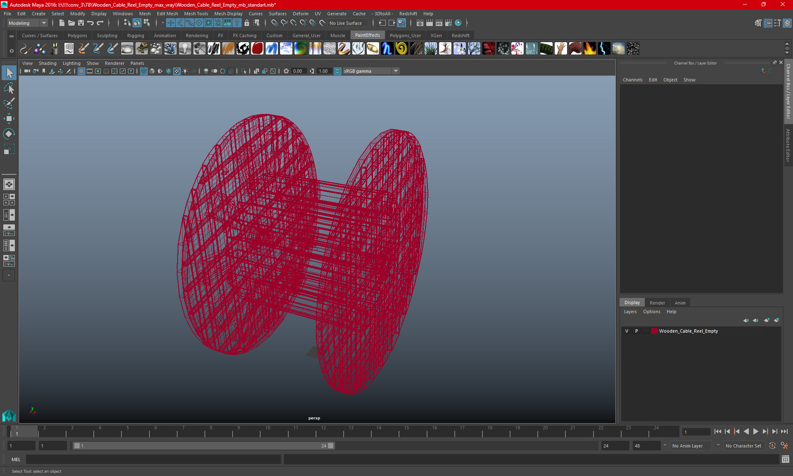The width and height of the screenshot is (793, 476).
Task: Toggle the viewport film gate button
Action: [90, 71]
